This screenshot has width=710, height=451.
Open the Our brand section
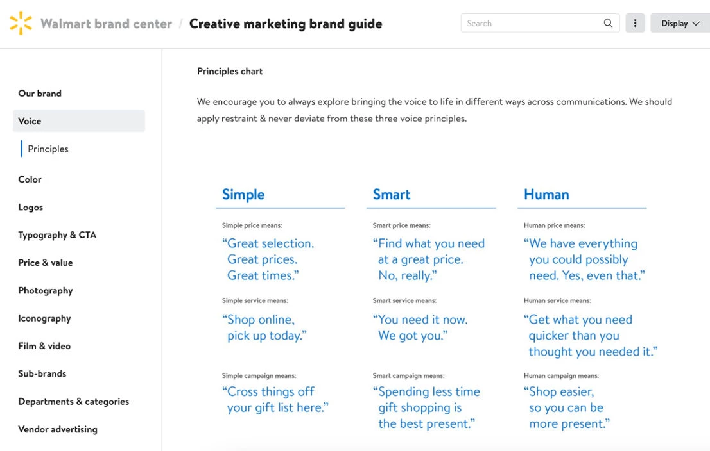pyautogui.click(x=40, y=94)
